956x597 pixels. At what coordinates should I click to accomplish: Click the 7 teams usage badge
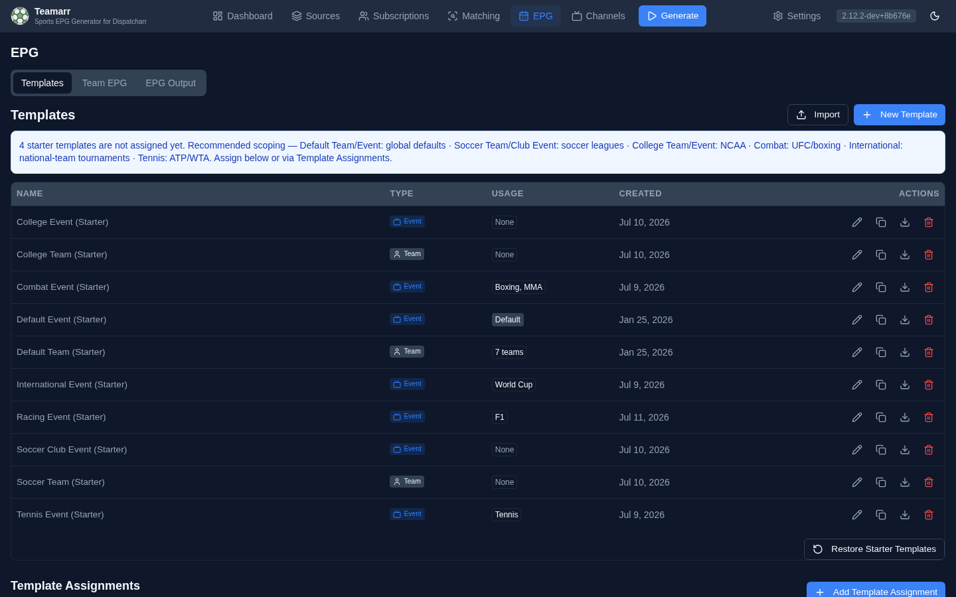pyautogui.click(x=509, y=352)
